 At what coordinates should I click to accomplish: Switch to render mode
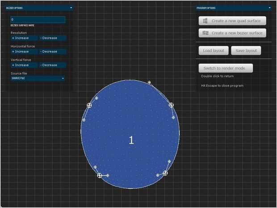click(x=226, y=68)
